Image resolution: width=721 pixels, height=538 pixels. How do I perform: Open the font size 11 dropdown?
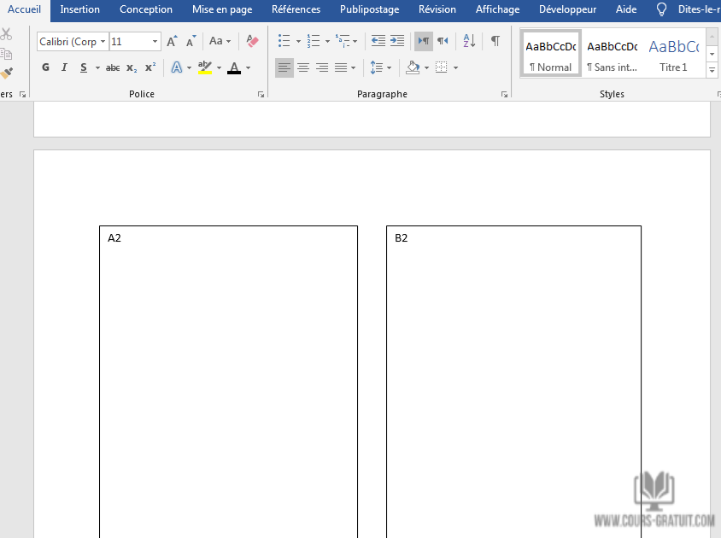[x=155, y=41]
